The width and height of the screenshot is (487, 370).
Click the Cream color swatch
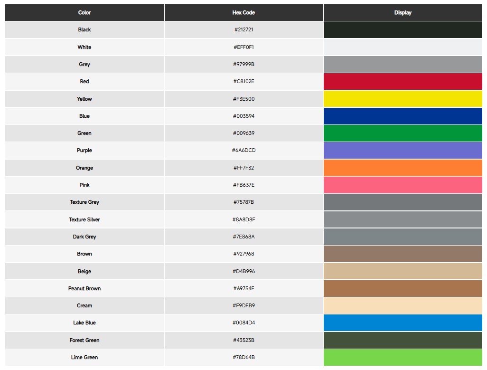pyautogui.click(x=403, y=305)
